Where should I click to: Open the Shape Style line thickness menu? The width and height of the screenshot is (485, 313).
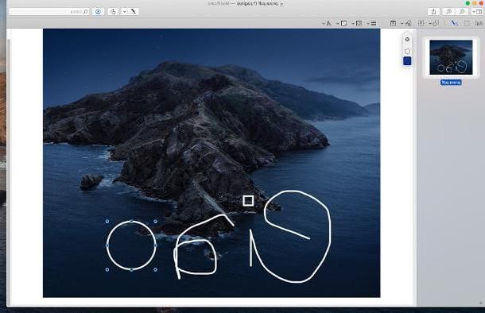[372, 23]
